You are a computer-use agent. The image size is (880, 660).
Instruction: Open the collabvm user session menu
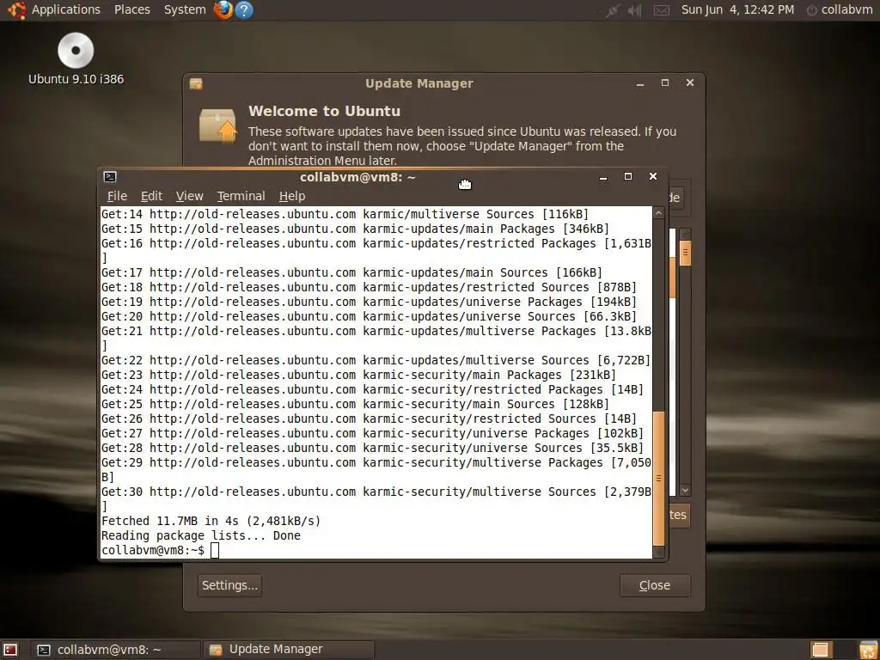coord(839,9)
